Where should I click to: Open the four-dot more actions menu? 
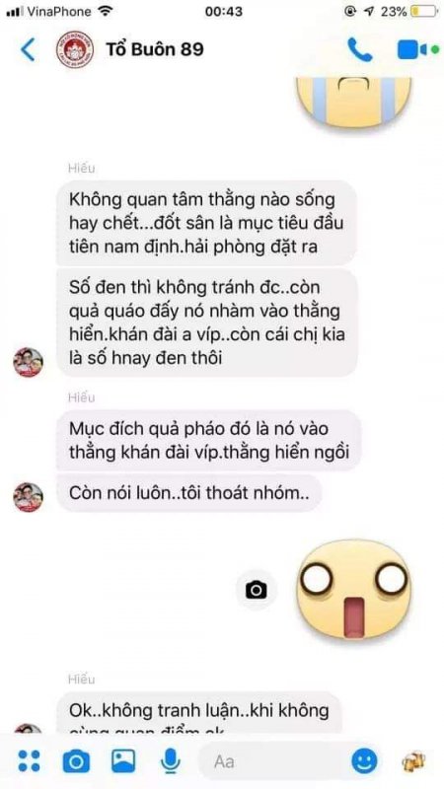[30, 760]
